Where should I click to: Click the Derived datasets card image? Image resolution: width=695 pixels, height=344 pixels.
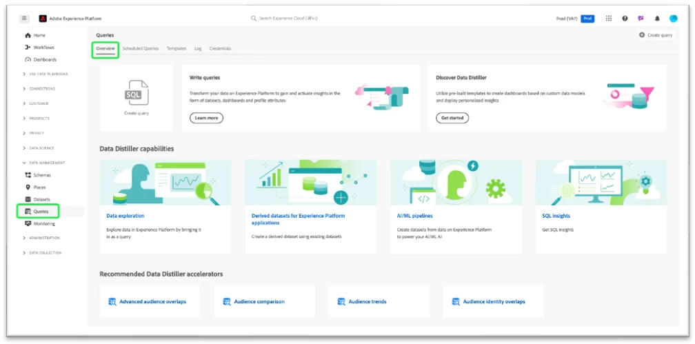(311, 183)
